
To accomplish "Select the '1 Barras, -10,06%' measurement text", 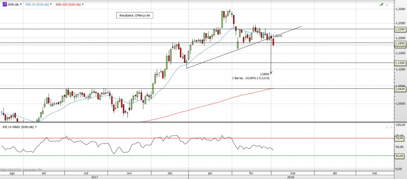I will click(x=251, y=78).
